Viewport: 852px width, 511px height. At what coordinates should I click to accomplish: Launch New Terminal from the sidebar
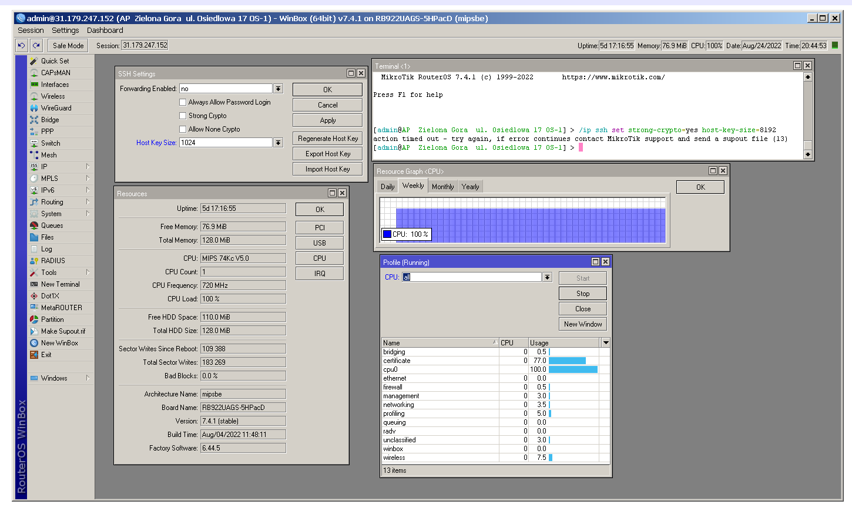[60, 284]
